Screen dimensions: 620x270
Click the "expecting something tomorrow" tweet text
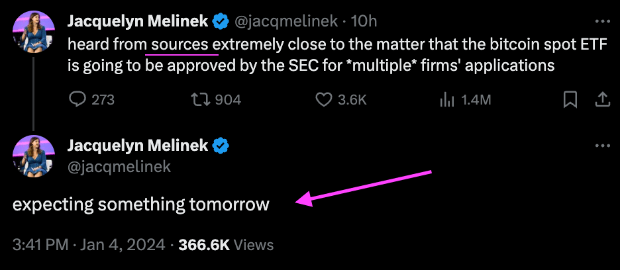pyautogui.click(x=141, y=204)
